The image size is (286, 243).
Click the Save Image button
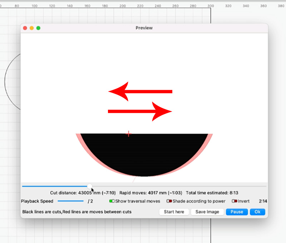point(207,212)
